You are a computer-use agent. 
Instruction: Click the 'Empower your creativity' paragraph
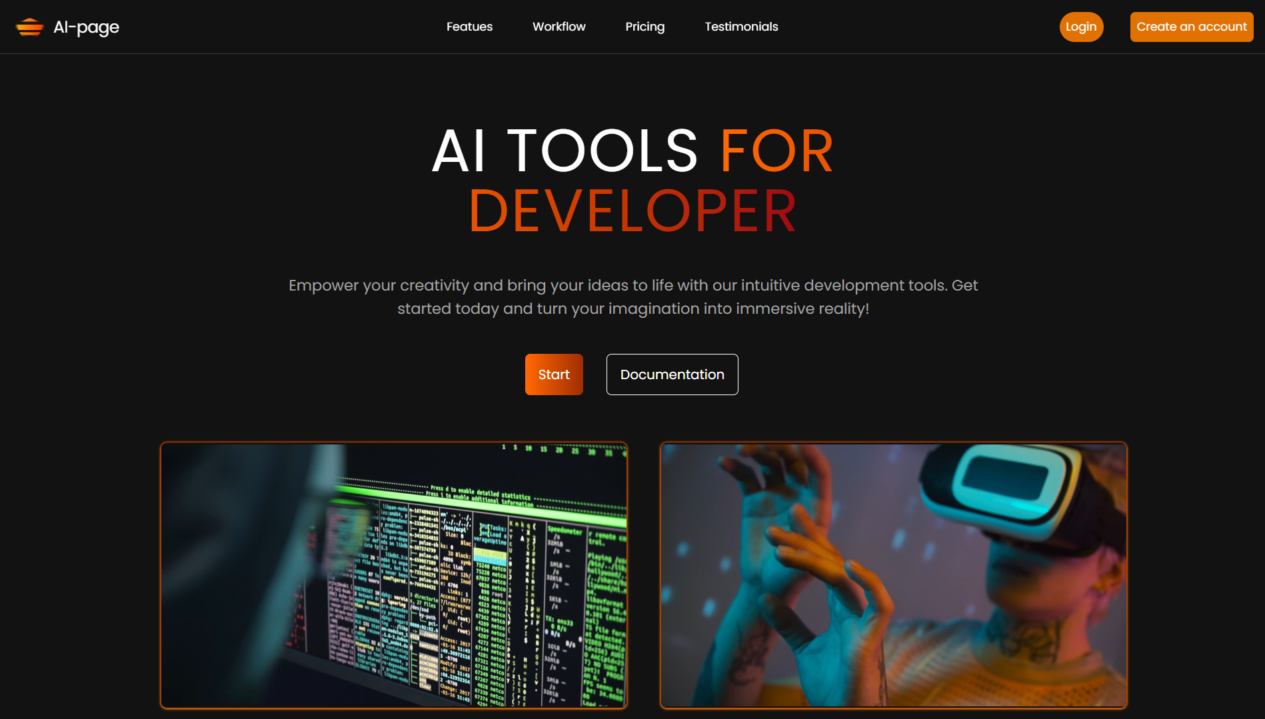(632, 297)
